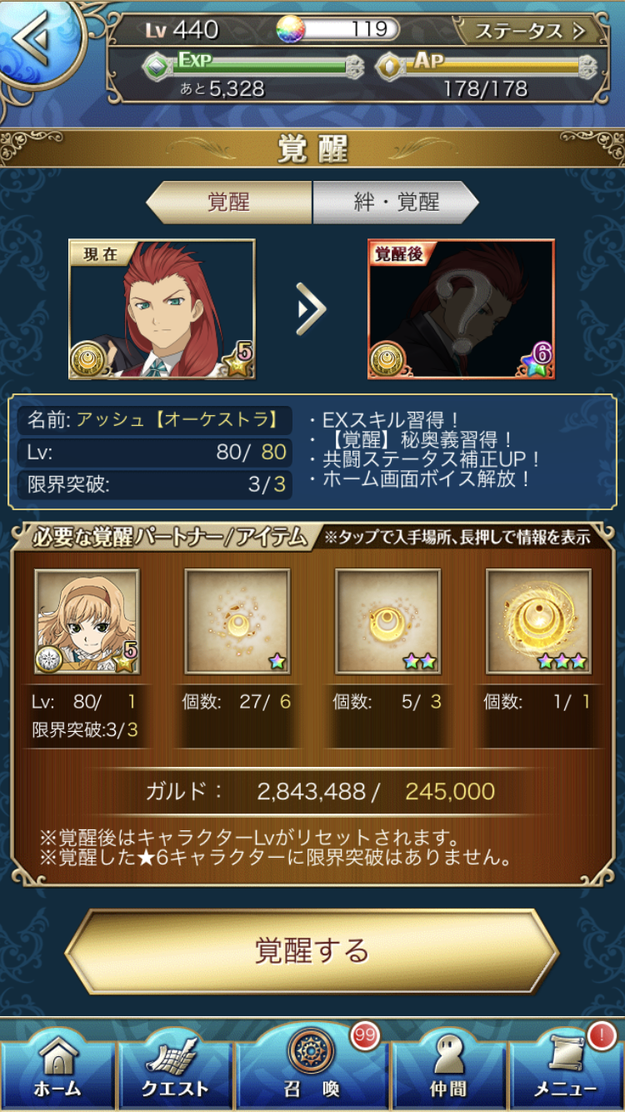Select the one-star awakening orb item
This screenshot has width=625, height=1112.
[x=237, y=622]
